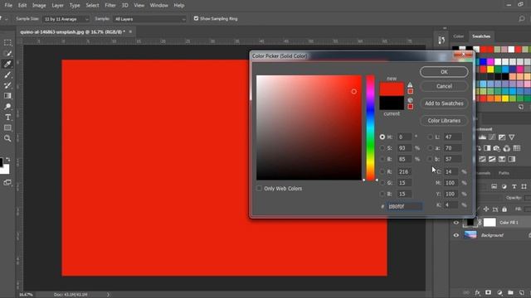Select the Horizontal Type tool
This screenshot has width=531, height=298.
[7, 118]
